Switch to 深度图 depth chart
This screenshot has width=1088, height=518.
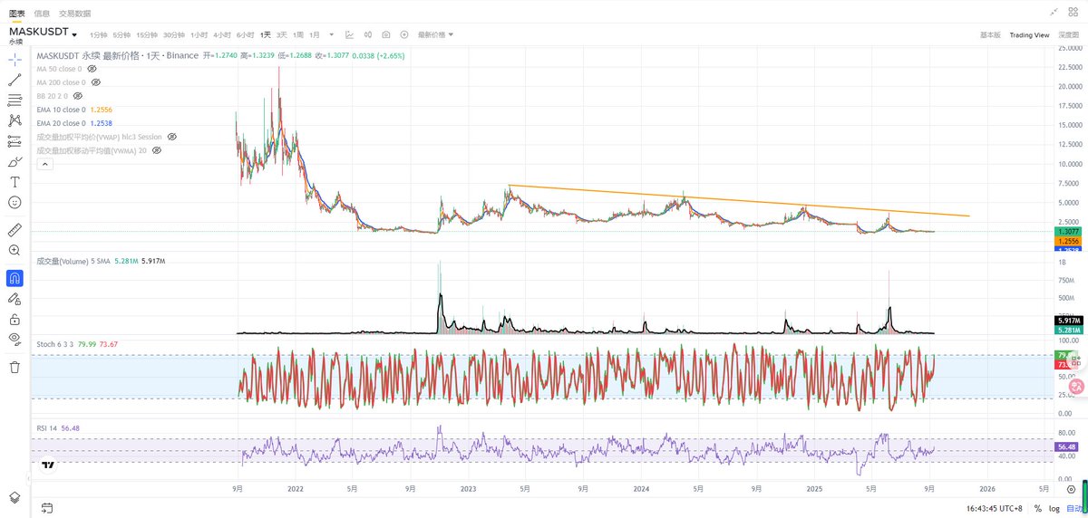point(1067,34)
